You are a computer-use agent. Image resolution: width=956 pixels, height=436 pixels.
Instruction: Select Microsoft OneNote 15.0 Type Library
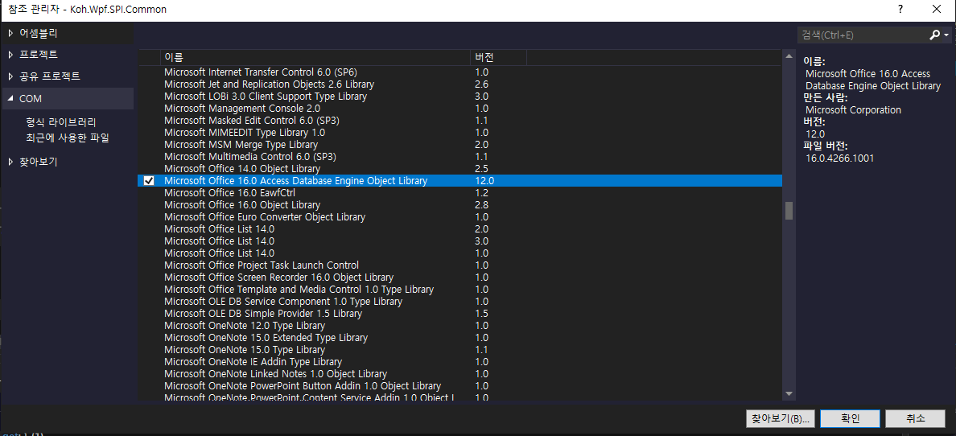pyautogui.click(x=460, y=349)
